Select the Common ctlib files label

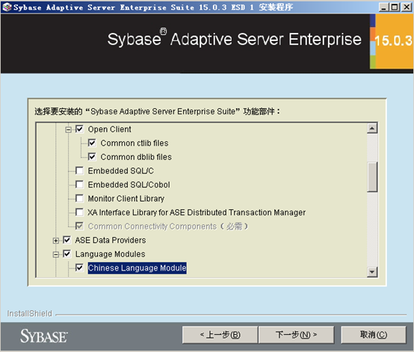135,143
